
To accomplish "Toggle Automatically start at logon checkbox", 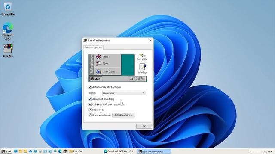I will [90, 87].
